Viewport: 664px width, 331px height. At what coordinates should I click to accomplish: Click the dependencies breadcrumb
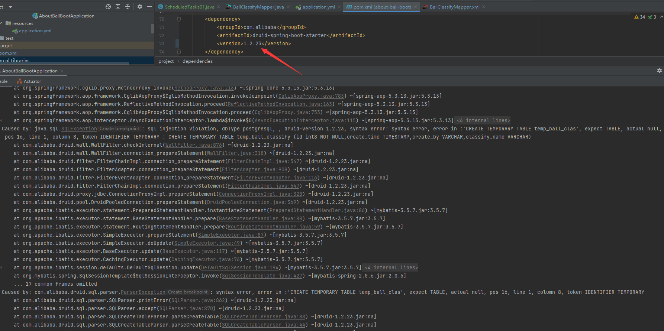pos(197,61)
